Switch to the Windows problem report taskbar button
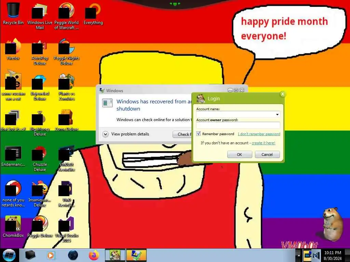 (x=136, y=255)
